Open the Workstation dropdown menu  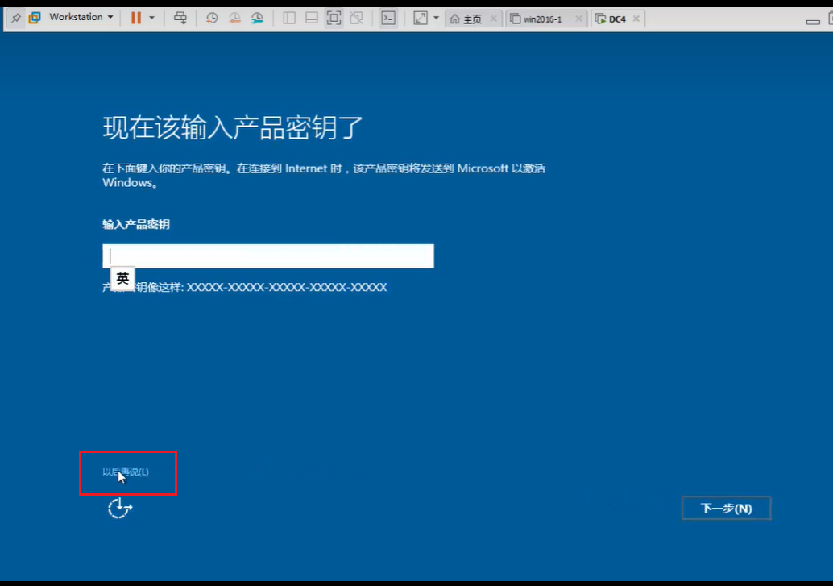point(81,17)
